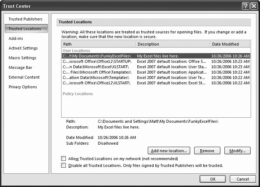Screen dimensions: 260x187
Task: Close the Trust Center dialog
Action: tap(254, 6)
